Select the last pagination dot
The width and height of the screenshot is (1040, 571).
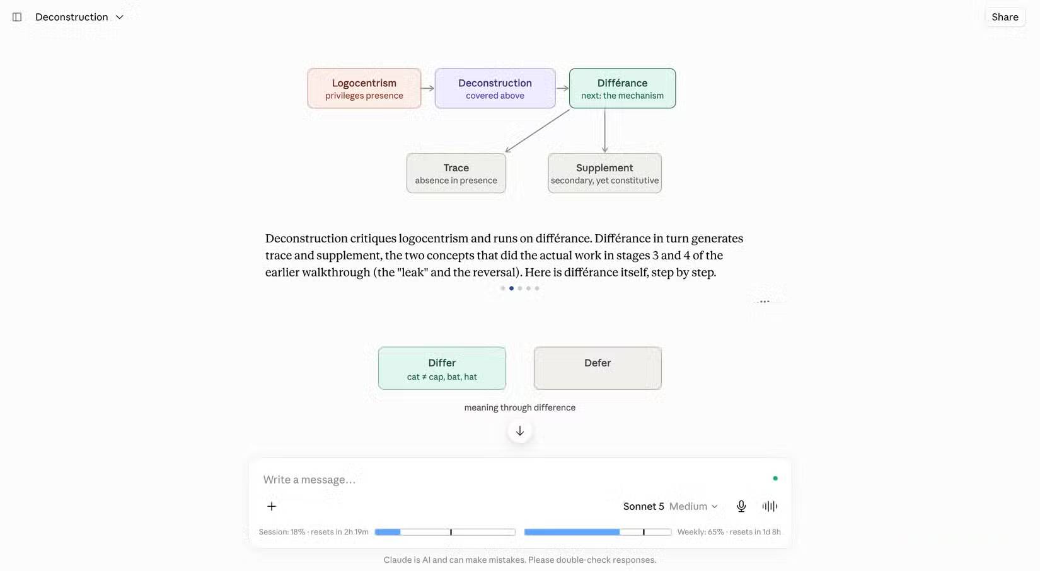(537, 288)
